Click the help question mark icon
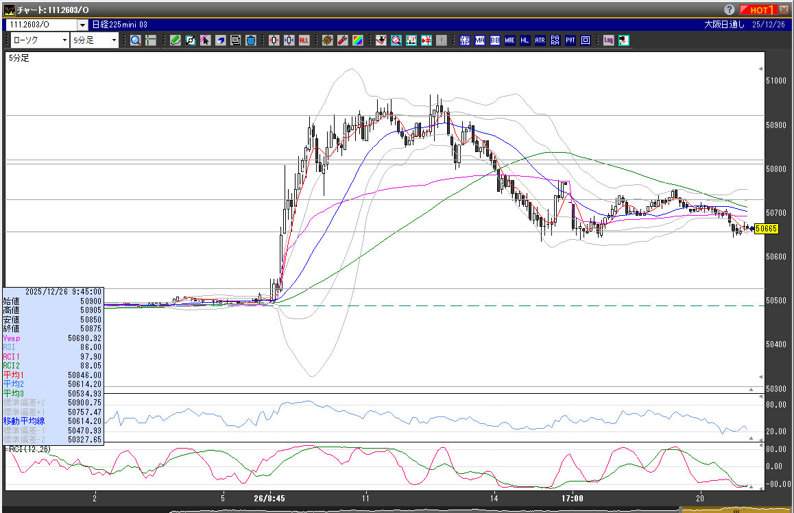Screen dimensions: 794x513 [728, 10]
